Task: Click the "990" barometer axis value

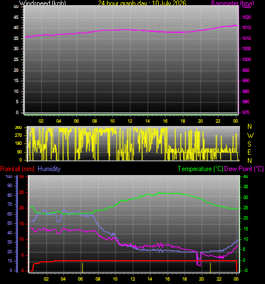Action: coord(246,80)
